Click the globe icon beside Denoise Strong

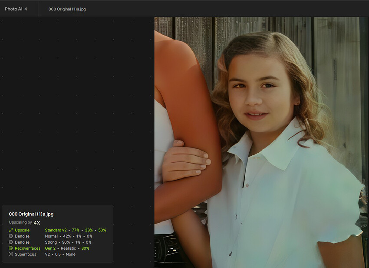11,242
